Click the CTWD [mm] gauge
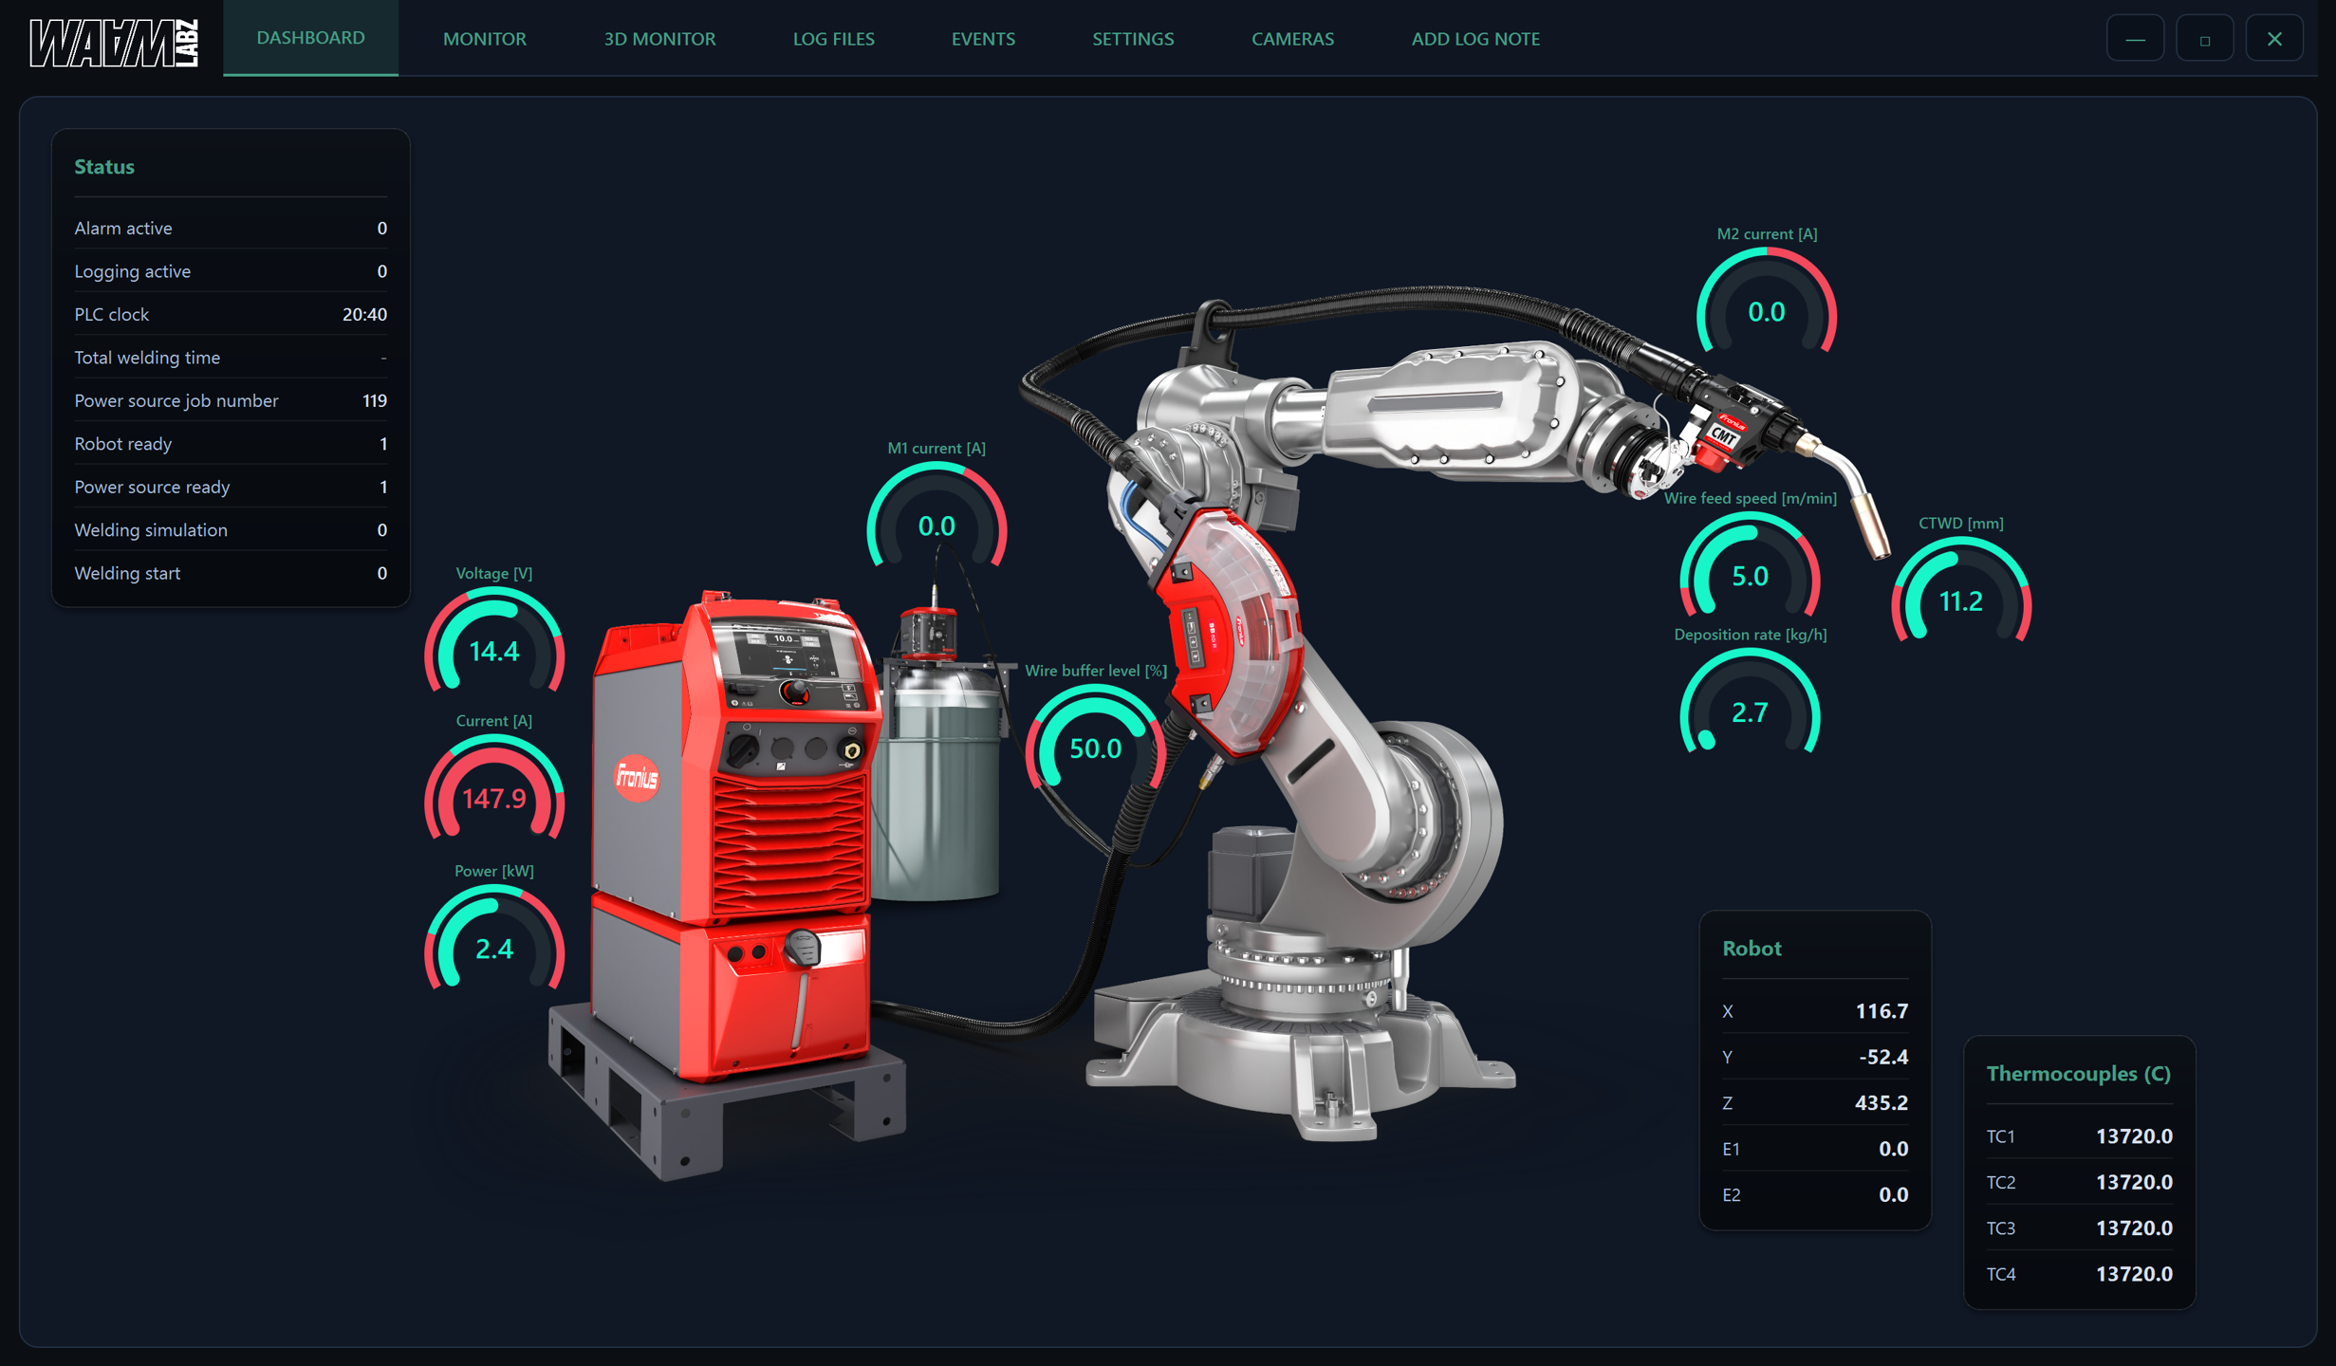 (x=1961, y=591)
